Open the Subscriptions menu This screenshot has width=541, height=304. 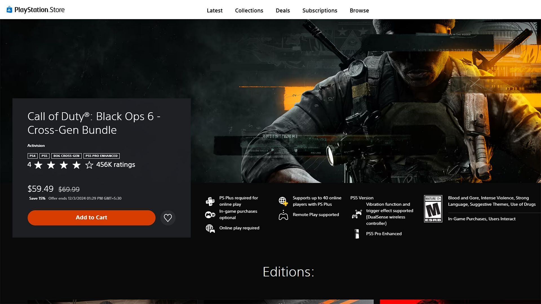pos(320,10)
